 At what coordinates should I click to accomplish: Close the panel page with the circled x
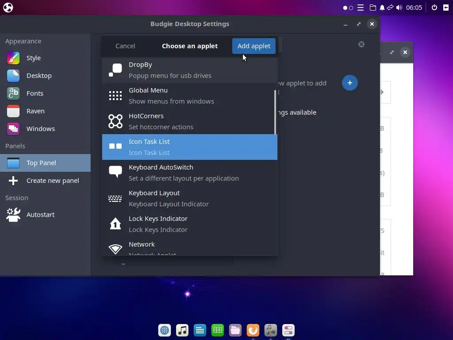[361, 44]
